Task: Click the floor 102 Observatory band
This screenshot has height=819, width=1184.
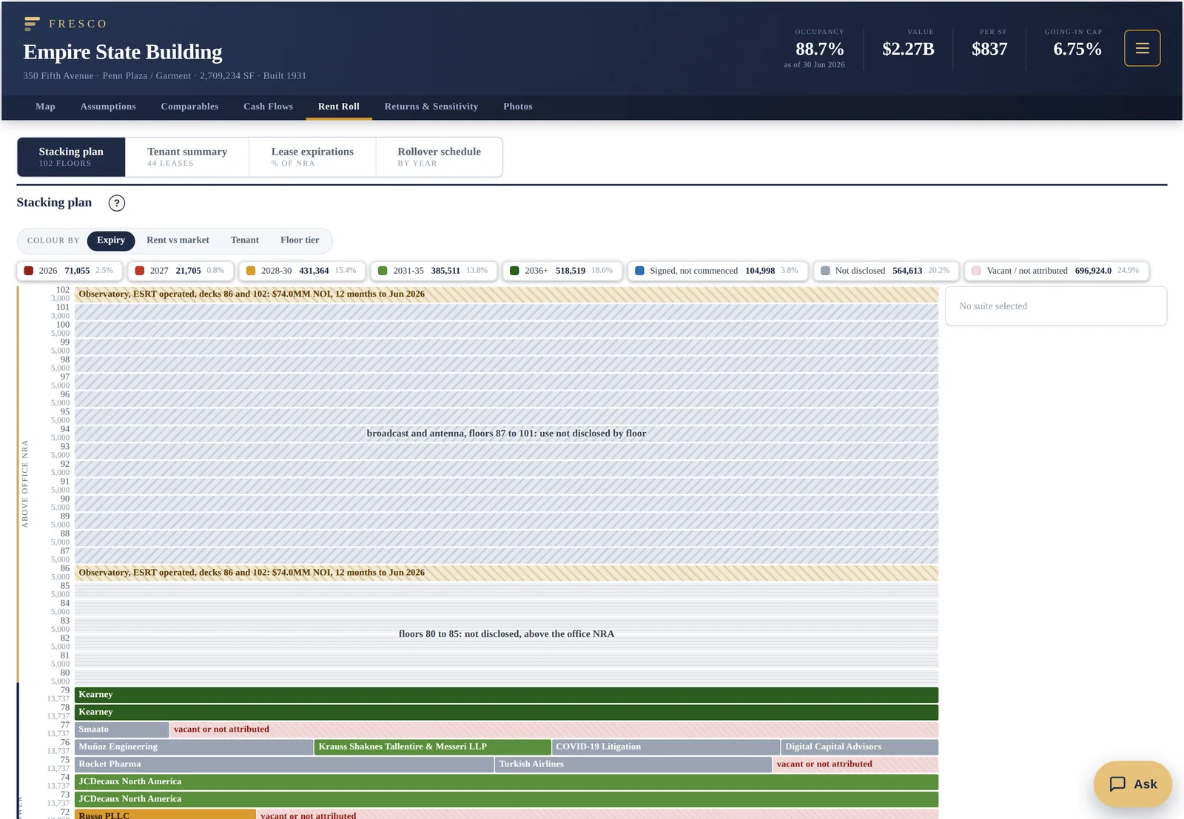Action: [506, 294]
